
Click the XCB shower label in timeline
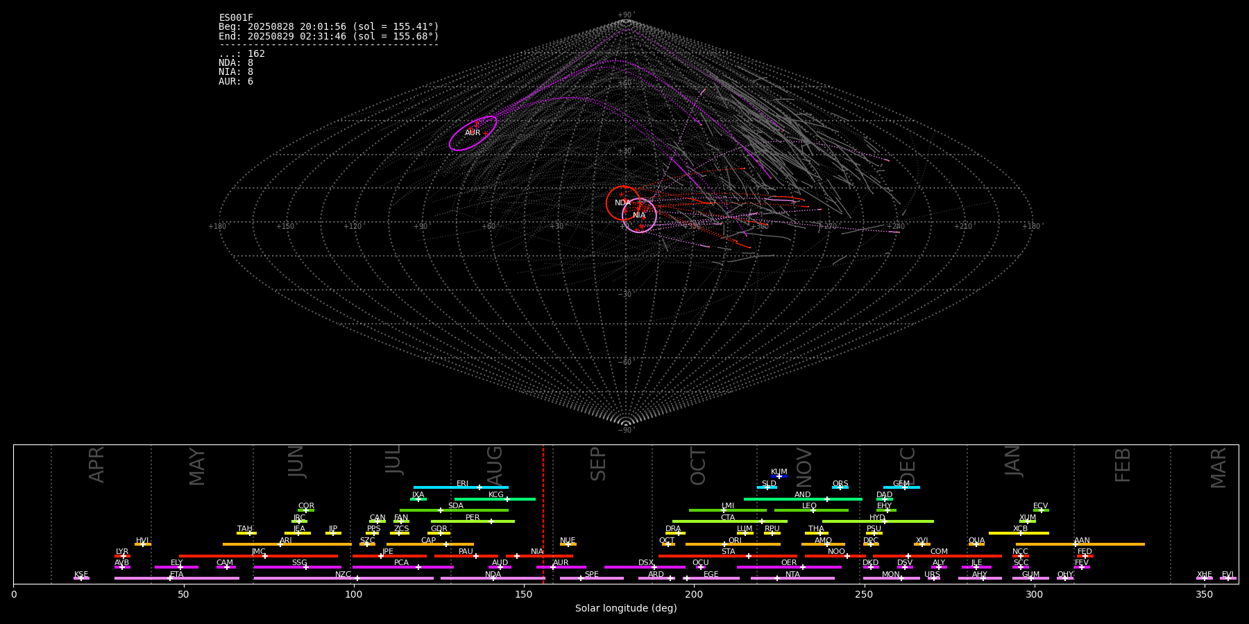pos(1020,529)
